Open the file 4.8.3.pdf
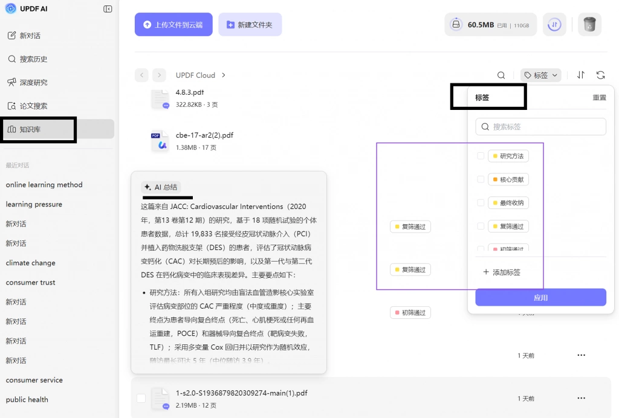This screenshot has height=418, width=619. [x=190, y=92]
